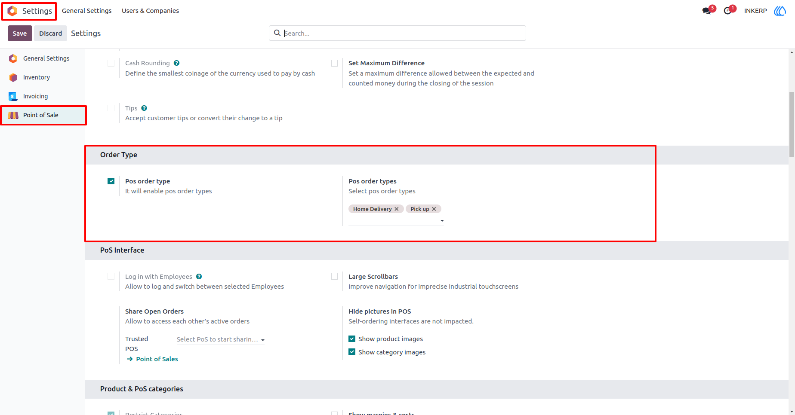The width and height of the screenshot is (795, 415).
Task: Remove the Pick up tag
Action: point(434,209)
